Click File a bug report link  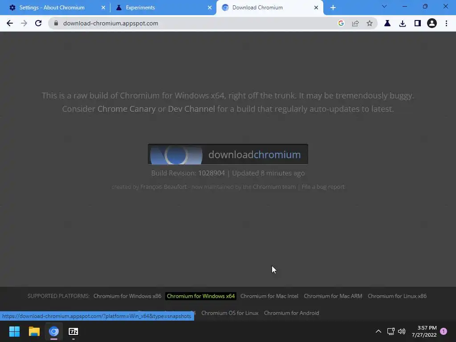(x=323, y=187)
